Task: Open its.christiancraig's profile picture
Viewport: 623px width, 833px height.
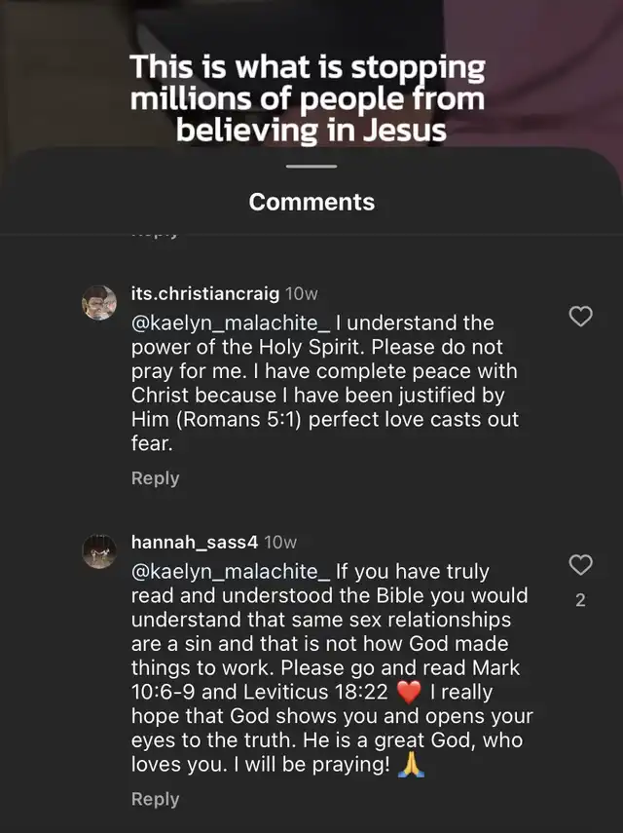Action: pyautogui.click(x=99, y=303)
